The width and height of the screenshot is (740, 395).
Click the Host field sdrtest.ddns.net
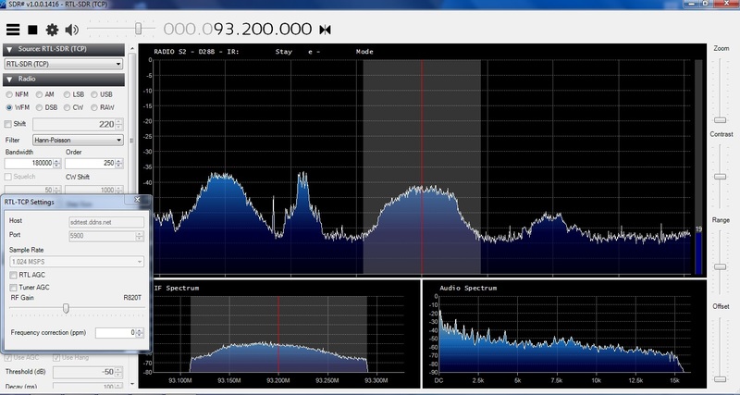pos(106,222)
